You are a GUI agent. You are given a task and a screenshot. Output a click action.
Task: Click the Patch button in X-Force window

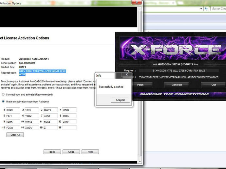(x=140, y=85)
